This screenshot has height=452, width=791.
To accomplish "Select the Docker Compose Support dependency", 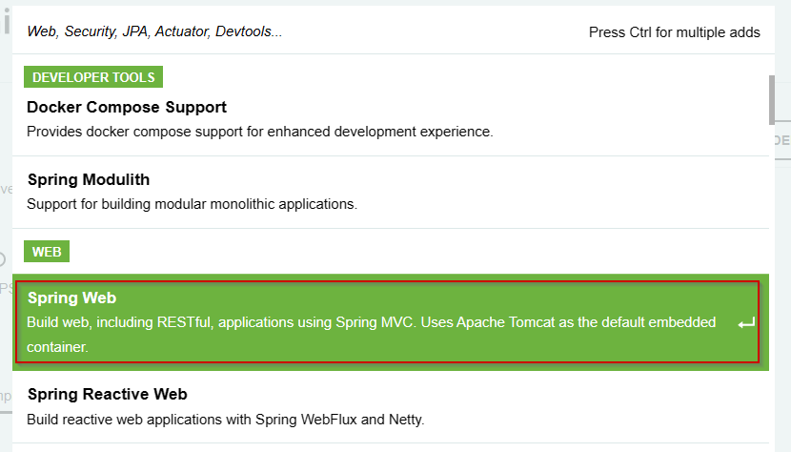I will coord(391,119).
